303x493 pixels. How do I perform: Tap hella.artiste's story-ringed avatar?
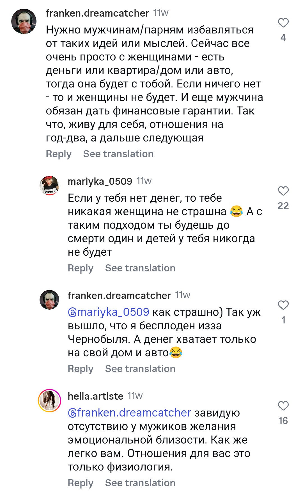49,400
